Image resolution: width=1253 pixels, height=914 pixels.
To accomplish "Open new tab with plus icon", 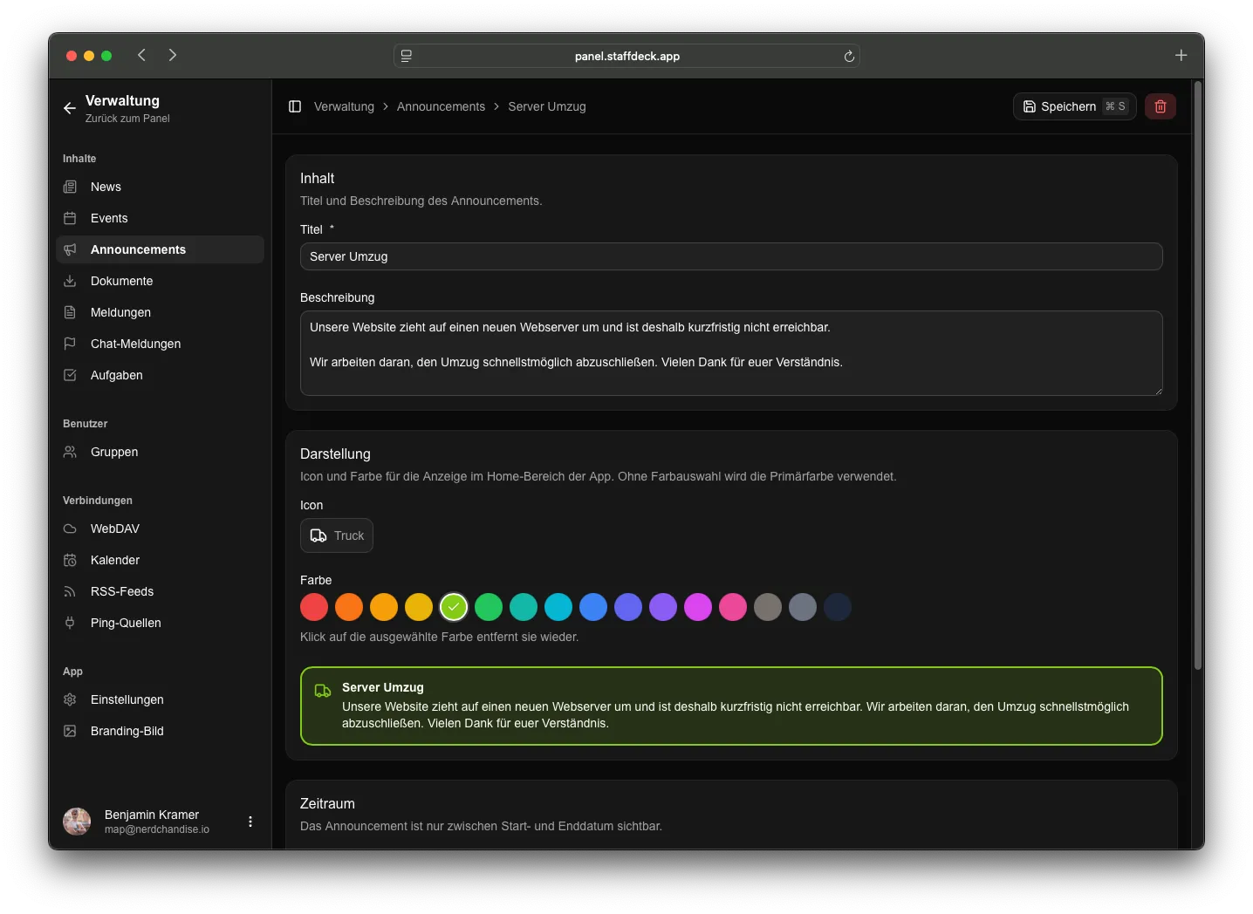I will pyautogui.click(x=1181, y=55).
